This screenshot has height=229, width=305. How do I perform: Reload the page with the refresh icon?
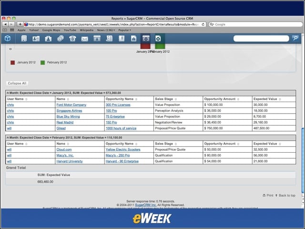pos(203,24)
